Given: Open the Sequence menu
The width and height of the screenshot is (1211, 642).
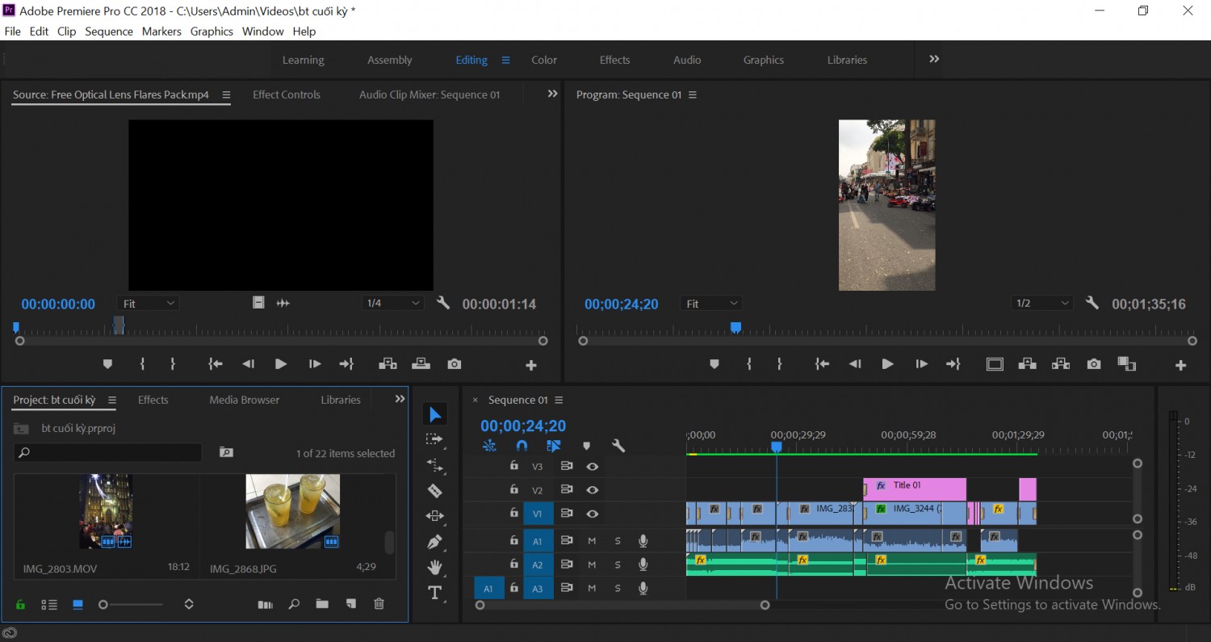Looking at the screenshot, I should click(x=109, y=31).
